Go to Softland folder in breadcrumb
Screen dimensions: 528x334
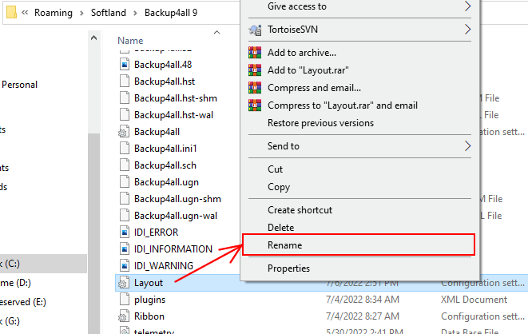click(x=109, y=13)
